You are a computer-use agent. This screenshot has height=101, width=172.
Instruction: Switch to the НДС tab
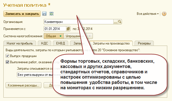point(44,43)
